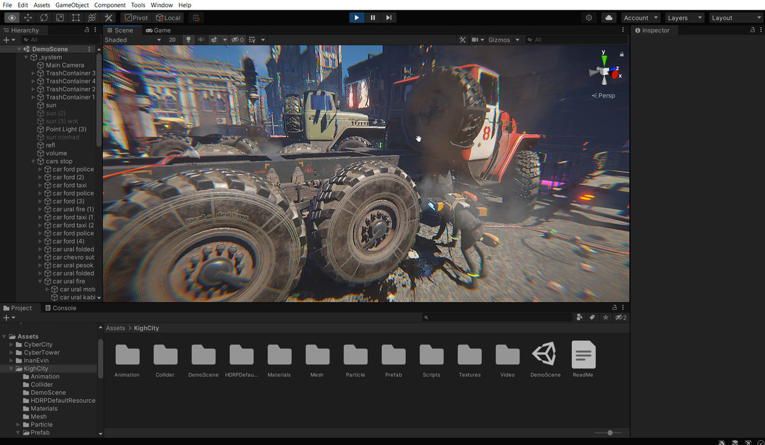Toggle scene audio speaker
This screenshot has height=445, width=765.
tap(201, 40)
